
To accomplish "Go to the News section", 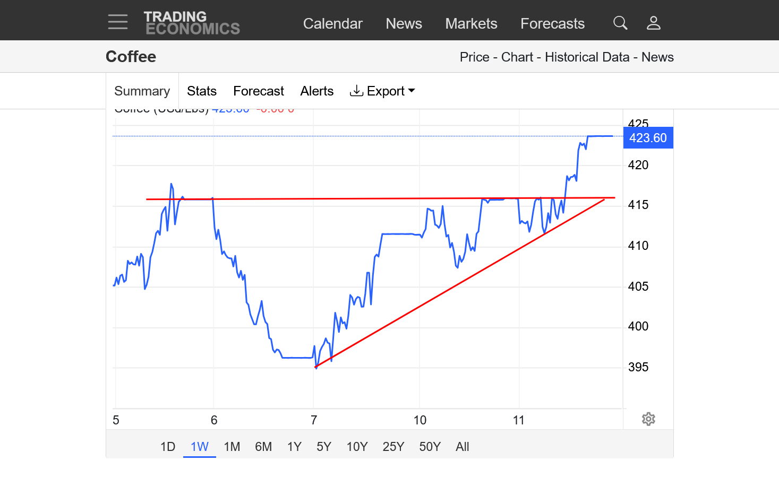I will click(x=404, y=24).
